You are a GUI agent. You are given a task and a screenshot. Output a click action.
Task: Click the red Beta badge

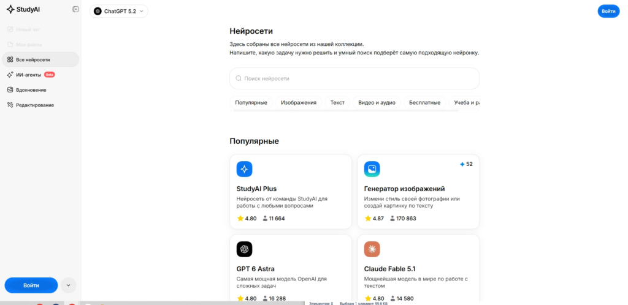pyautogui.click(x=49, y=75)
